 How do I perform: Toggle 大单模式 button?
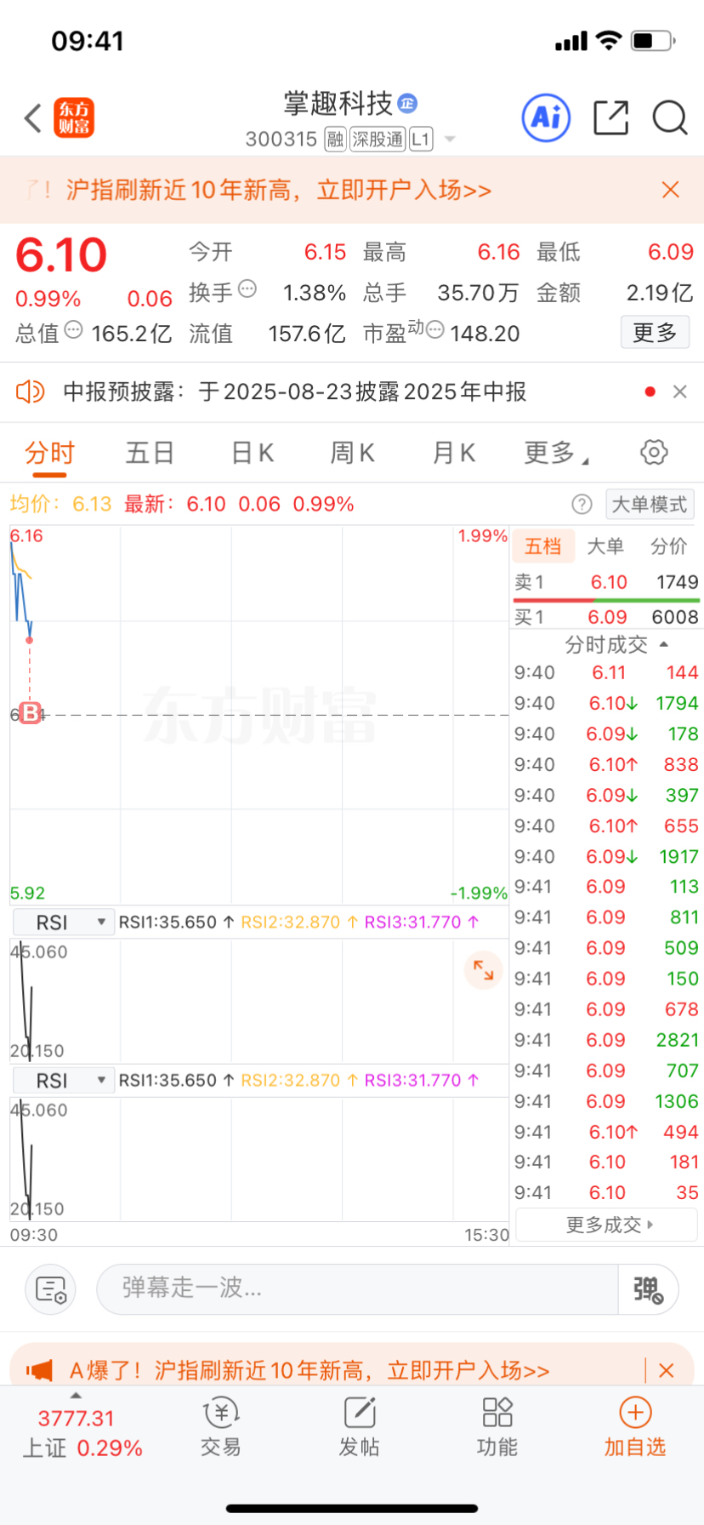650,505
